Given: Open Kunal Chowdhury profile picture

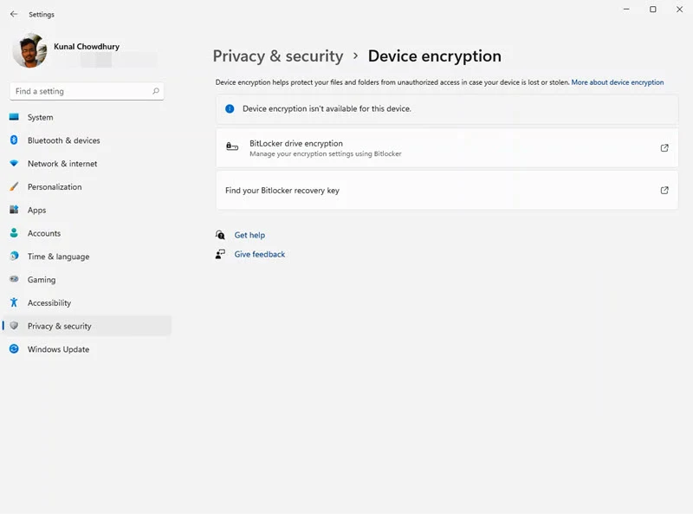Looking at the screenshot, I should point(29,50).
